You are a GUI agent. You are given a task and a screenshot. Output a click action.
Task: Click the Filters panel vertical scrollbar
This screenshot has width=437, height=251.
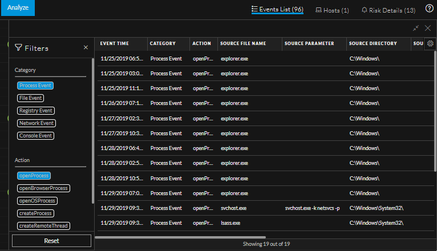click(93, 131)
